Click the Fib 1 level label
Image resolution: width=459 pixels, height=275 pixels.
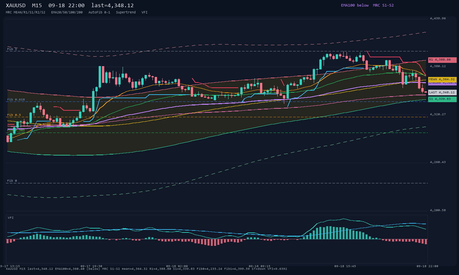(x=12, y=49)
